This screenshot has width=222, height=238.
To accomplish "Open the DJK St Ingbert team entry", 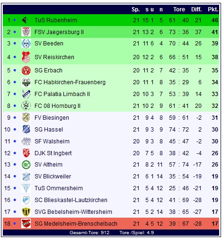I will [53, 153].
